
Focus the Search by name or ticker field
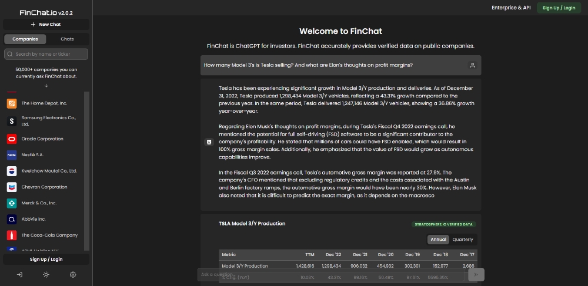point(46,54)
